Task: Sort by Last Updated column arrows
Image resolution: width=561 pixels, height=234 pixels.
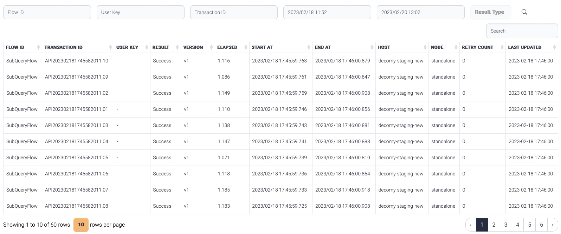Action: (554, 47)
